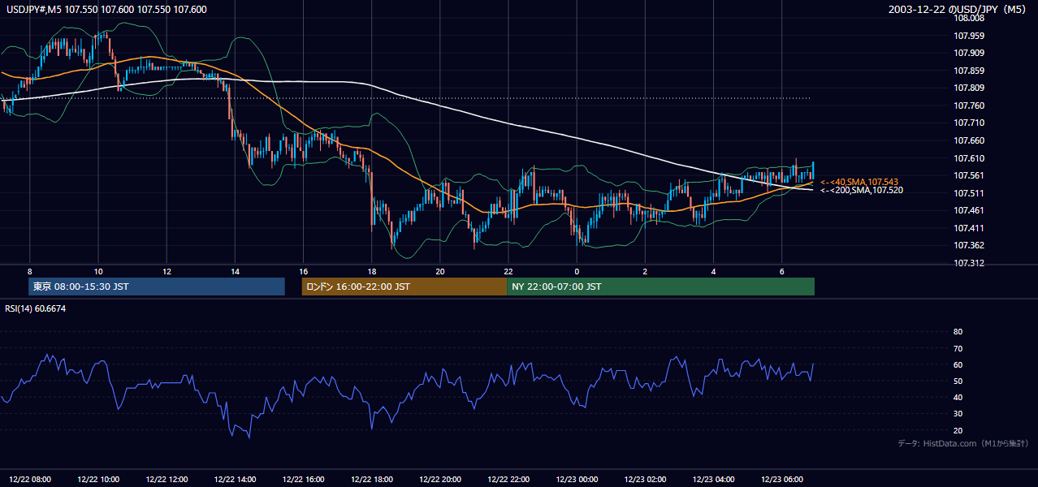1038x487 pixels.
Task: Click the 12/22 22:00 time label
Action: 508,479
